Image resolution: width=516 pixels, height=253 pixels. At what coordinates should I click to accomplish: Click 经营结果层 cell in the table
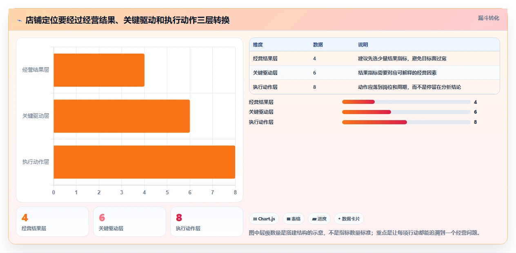pyautogui.click(x=265, y=59)
